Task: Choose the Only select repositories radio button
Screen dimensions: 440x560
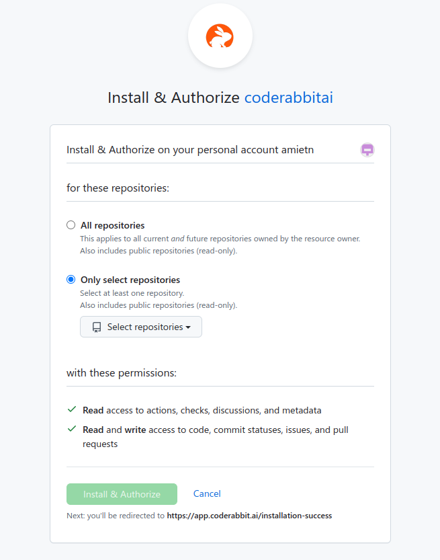Action: click(x=71, y=280)
